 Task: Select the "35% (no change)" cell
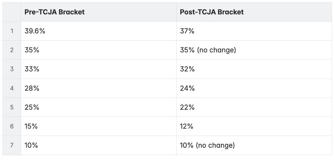tap(208, 50)
